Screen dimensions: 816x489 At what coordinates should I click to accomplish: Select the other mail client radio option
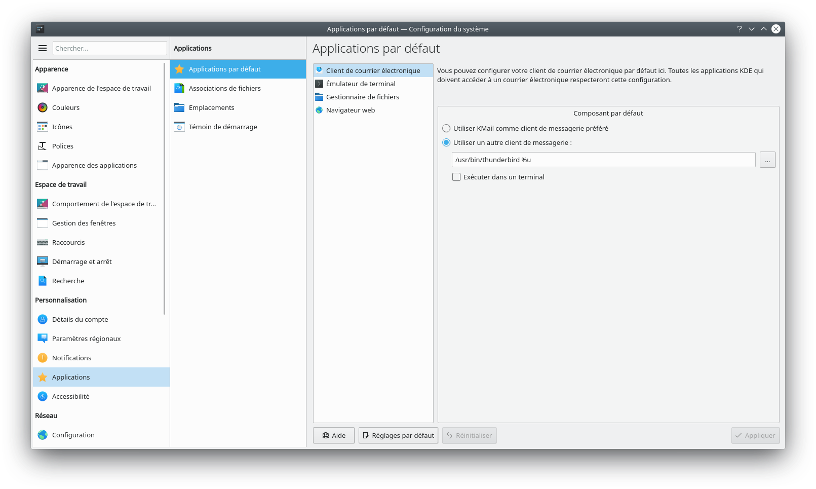[446, 142]
